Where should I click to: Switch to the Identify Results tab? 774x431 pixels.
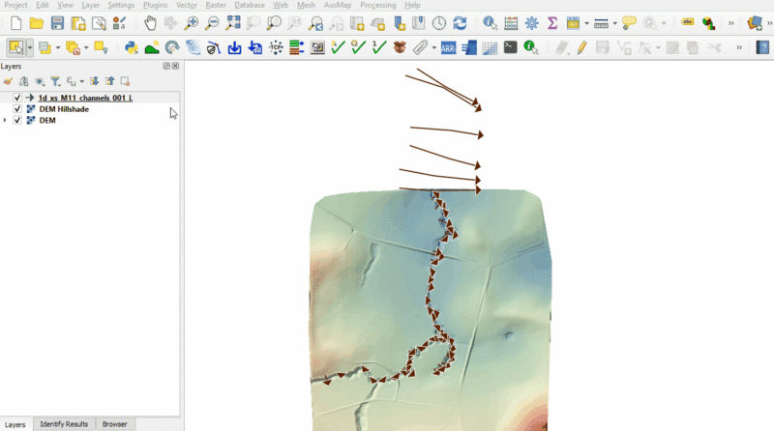pos(64,424)
